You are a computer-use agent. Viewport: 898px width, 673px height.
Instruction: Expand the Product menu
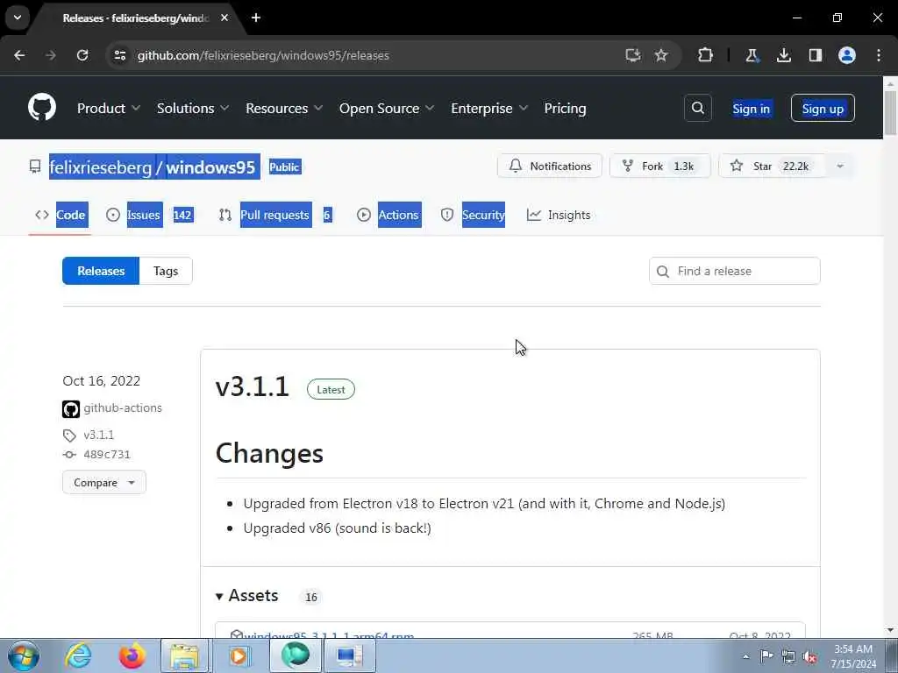coord(108,108)
